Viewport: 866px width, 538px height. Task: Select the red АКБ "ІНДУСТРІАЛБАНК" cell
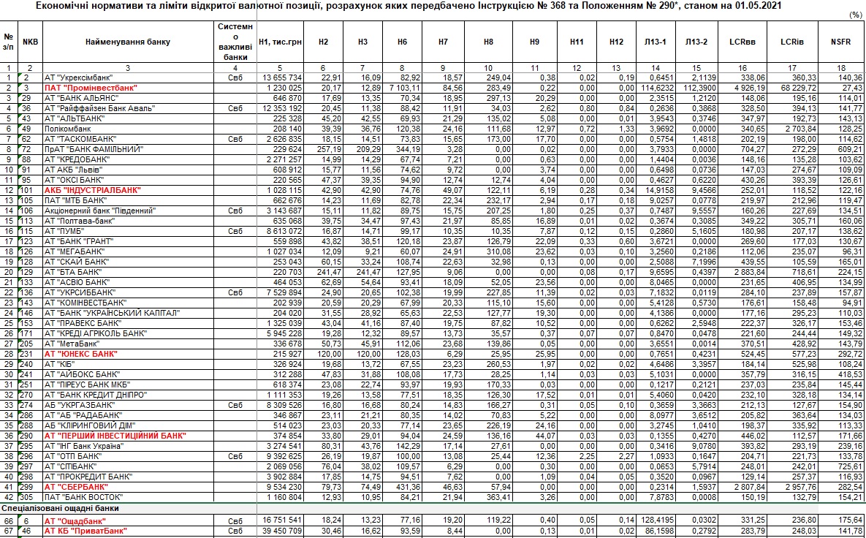(x=128, y=190)
